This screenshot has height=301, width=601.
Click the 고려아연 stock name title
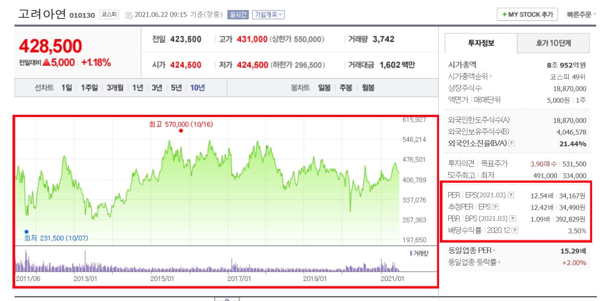click(42, 14)
